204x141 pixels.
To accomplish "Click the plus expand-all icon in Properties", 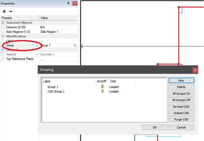I will click(x=4, y=11).
